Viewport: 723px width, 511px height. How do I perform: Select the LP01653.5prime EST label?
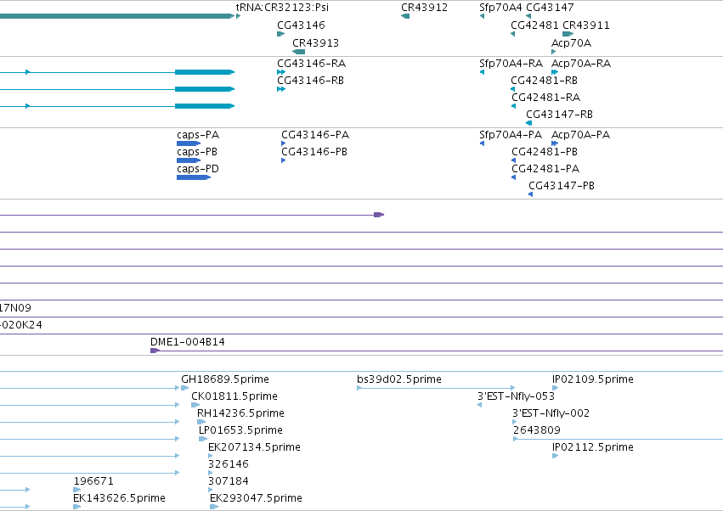[240, 430]
